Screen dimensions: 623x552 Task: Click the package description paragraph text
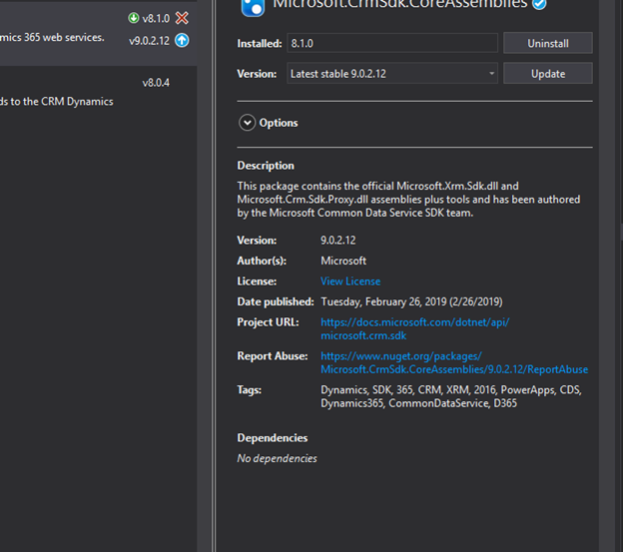pyautogui.click(x=408, y=200)
